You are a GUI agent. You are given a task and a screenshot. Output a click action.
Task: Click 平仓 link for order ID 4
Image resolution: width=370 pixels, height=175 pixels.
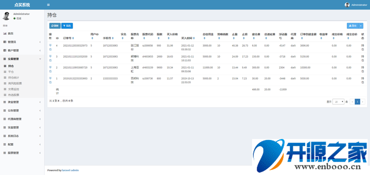point(50,48)
